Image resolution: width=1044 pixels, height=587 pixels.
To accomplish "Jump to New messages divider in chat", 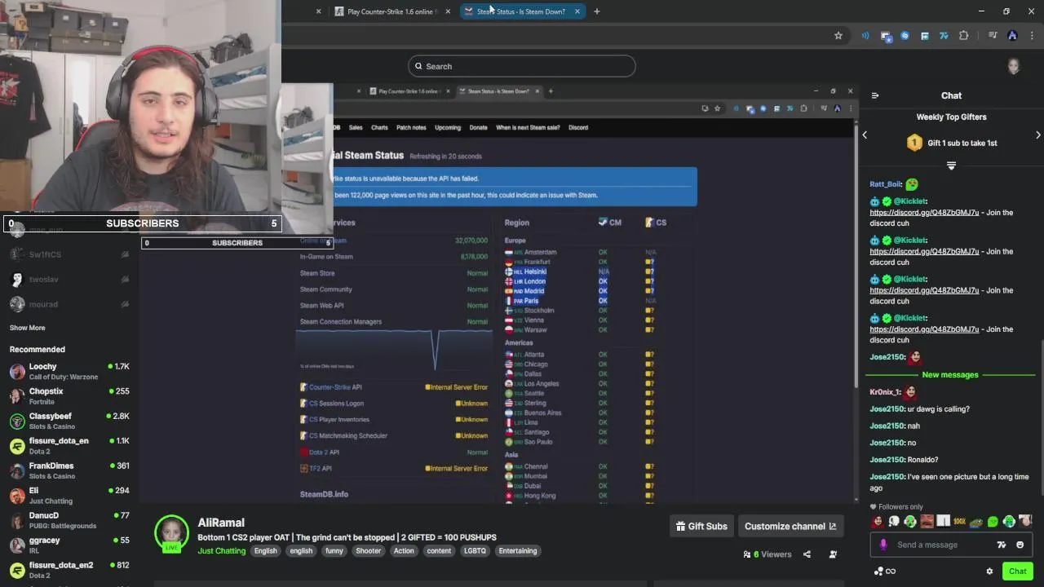I will pyautogui.click(x=949, y=375).
